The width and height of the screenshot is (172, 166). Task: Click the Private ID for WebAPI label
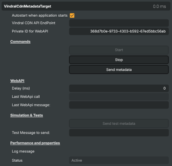pos(30,31)
